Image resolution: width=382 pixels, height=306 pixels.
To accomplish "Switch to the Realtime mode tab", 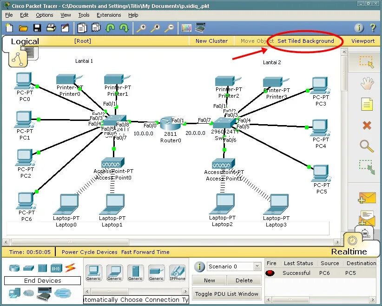I will (349, 252).
